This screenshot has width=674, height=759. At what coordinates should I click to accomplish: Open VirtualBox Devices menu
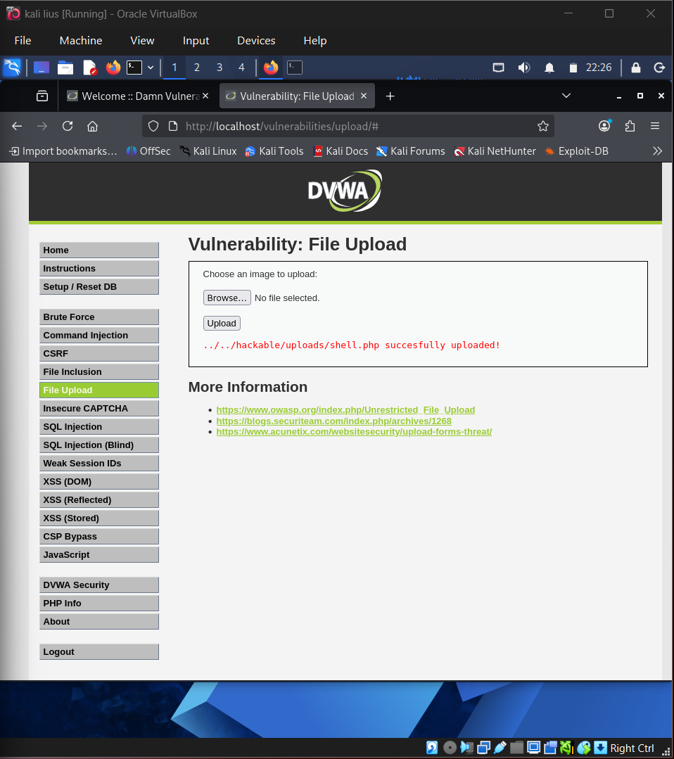[x=256, y=41]
